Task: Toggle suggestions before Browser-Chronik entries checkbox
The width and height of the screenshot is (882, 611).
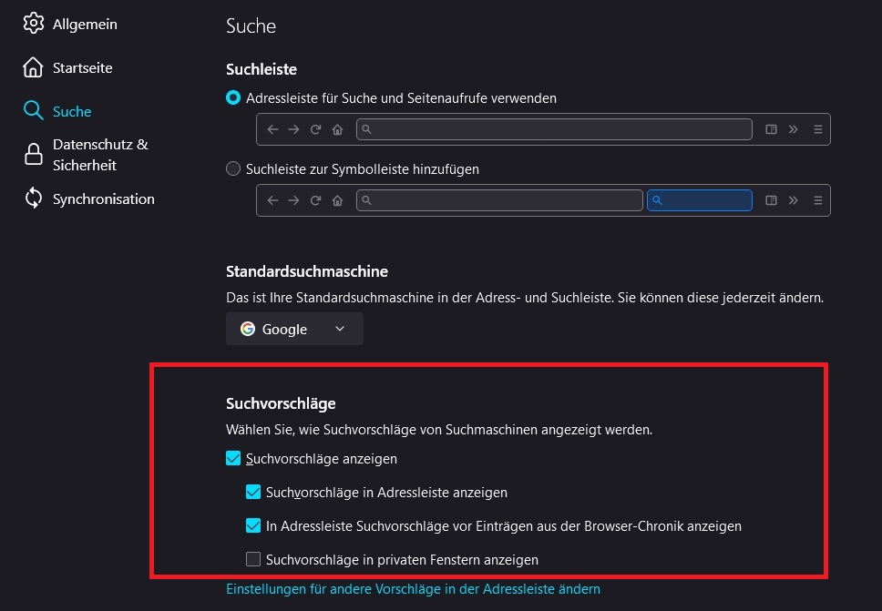Action: 253,526
